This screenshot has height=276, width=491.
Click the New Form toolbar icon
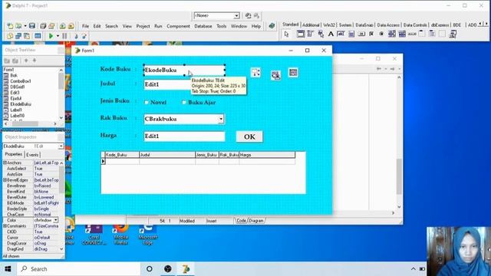click(38, 36)
